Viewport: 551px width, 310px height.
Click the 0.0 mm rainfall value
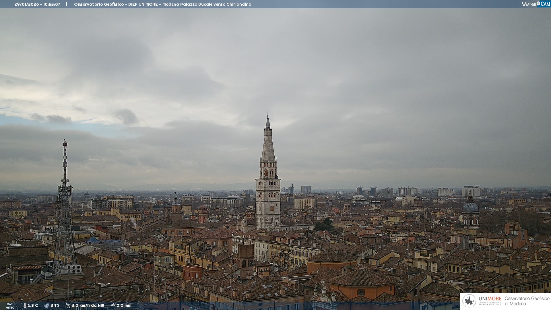point(124,305)
